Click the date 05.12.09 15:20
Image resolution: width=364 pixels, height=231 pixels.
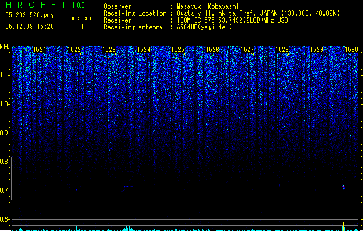[x=30, y=27]
